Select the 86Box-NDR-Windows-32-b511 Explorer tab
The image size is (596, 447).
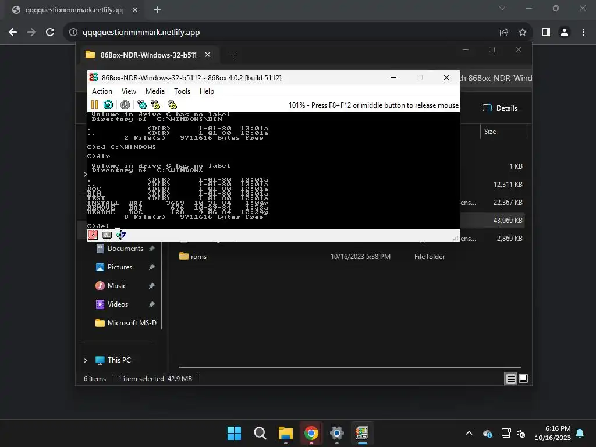click(148, 55)
